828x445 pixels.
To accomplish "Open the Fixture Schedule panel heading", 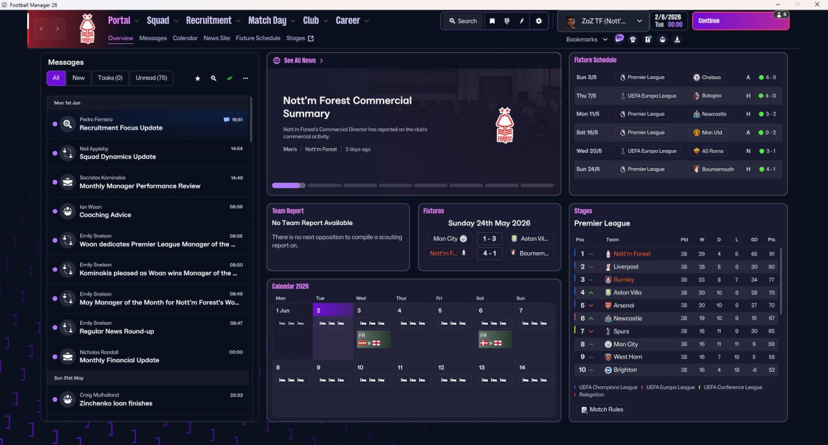I will 595,60.
